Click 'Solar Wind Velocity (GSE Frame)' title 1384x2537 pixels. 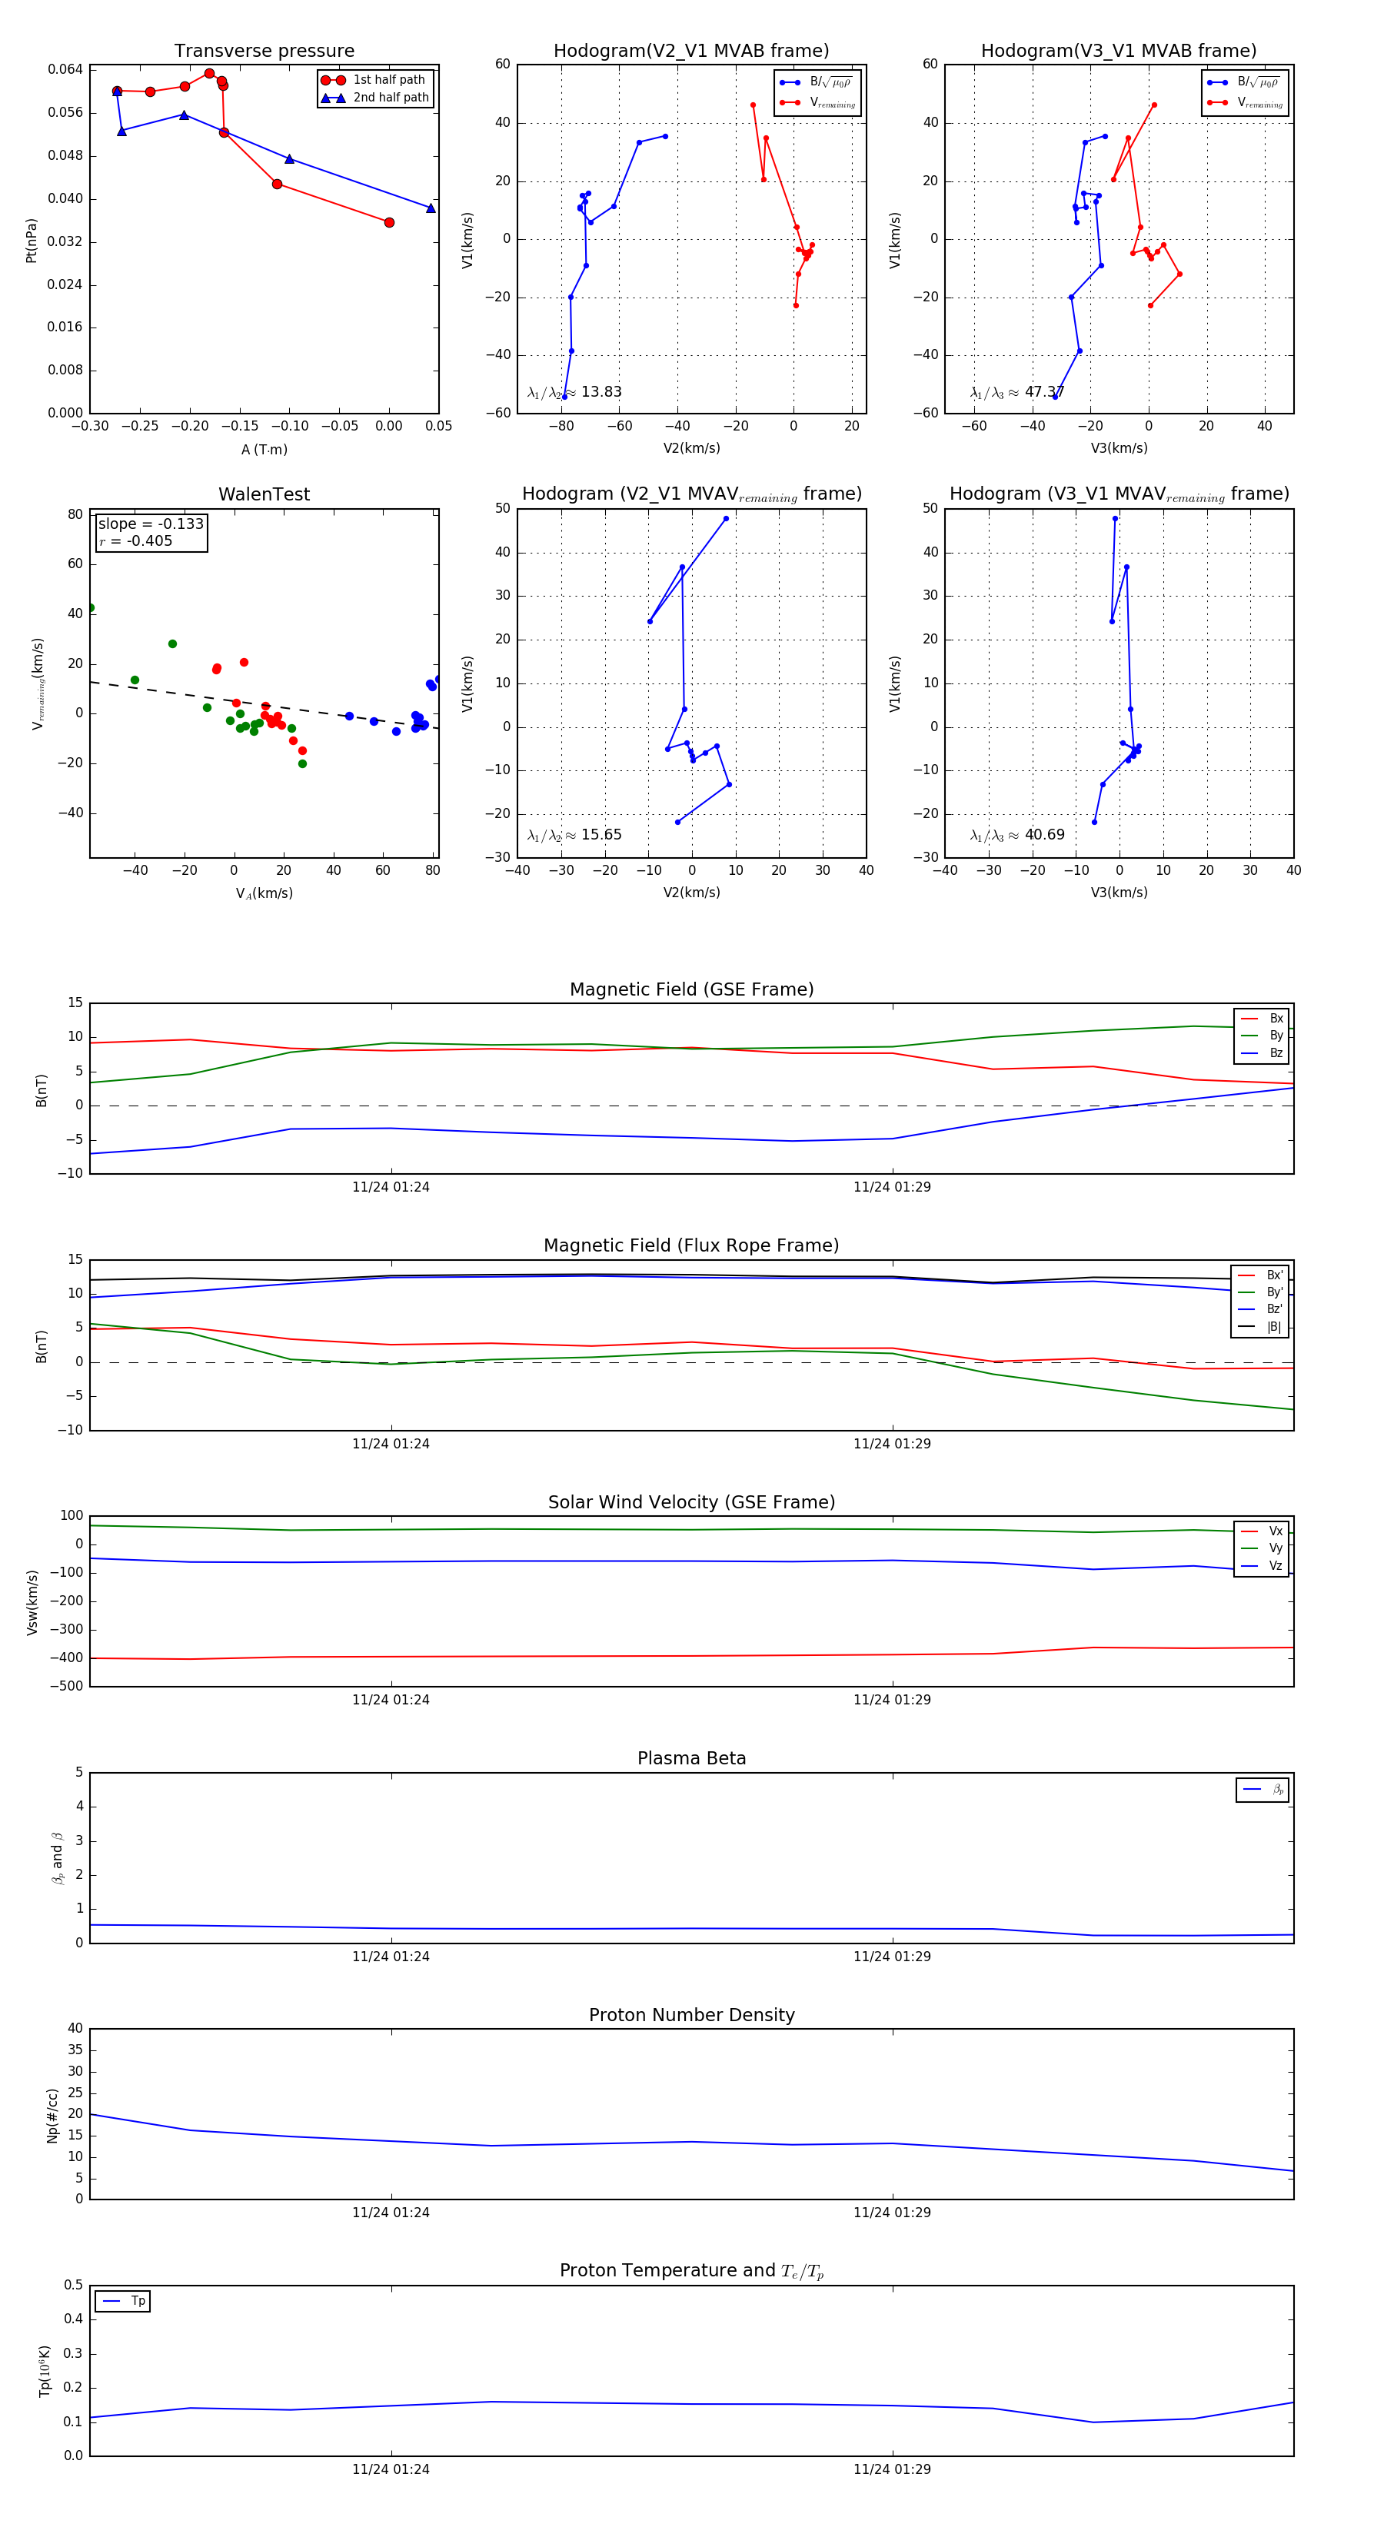[x=691, y=1502]
